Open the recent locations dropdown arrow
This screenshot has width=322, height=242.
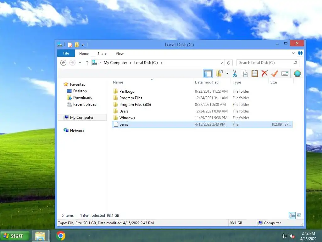click(x=80, y=63)
